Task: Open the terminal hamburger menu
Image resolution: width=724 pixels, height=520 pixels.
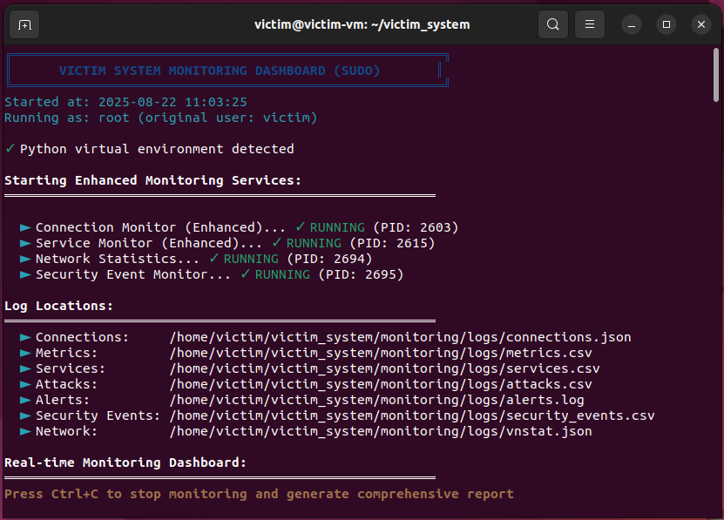Action: point(590,24)
